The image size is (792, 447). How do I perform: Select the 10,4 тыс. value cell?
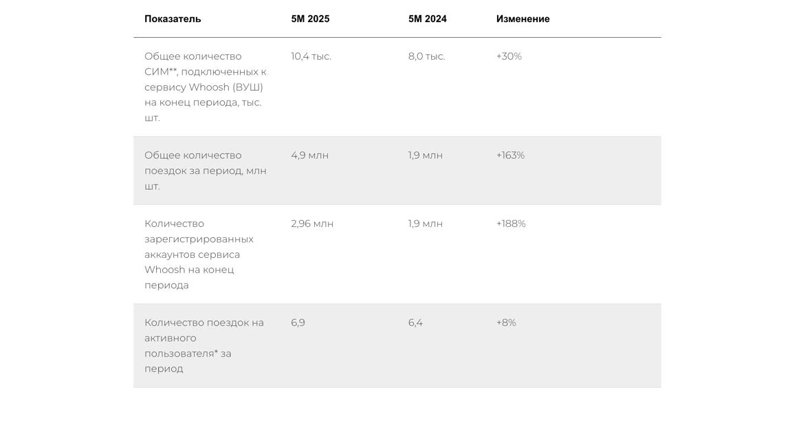pyautogui.click(x=311, y=56)
